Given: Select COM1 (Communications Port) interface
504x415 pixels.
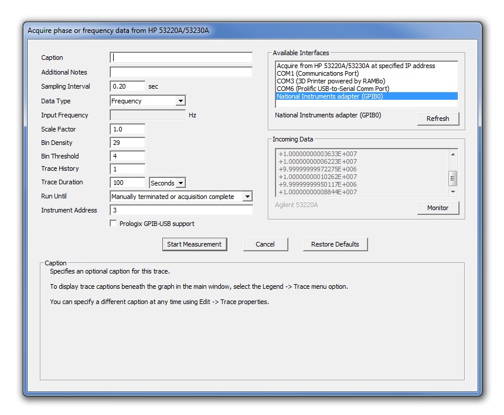Looking at the screenshot, I should (x=366, y=73).
